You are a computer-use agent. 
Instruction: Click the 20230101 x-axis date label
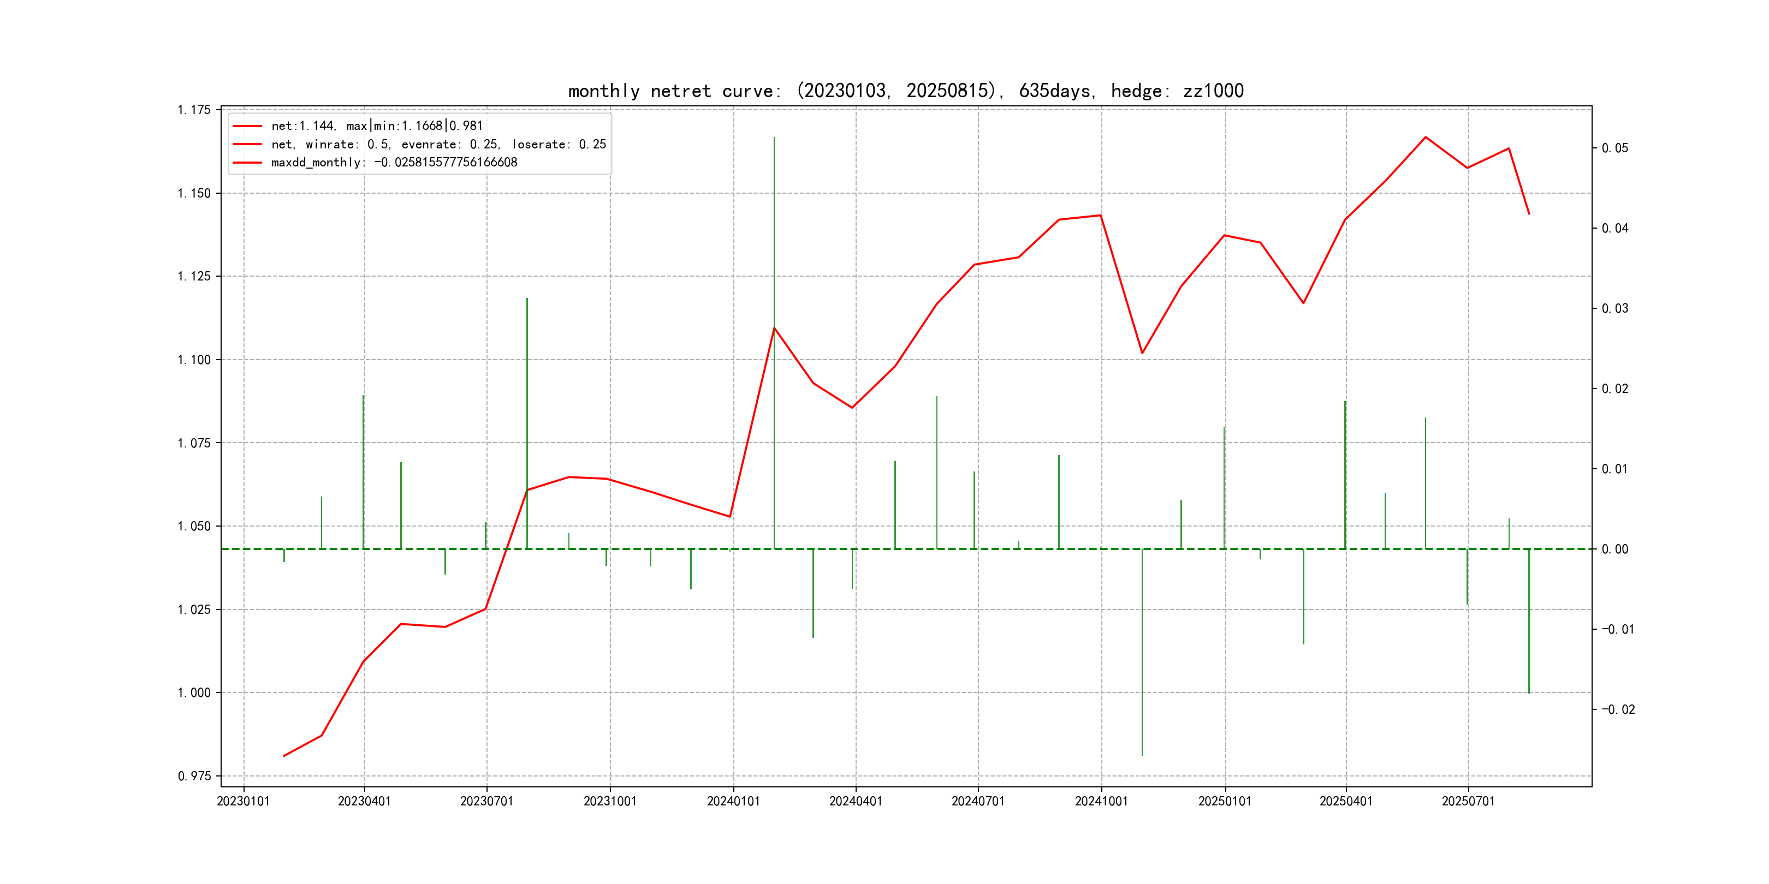coord(243,802)
